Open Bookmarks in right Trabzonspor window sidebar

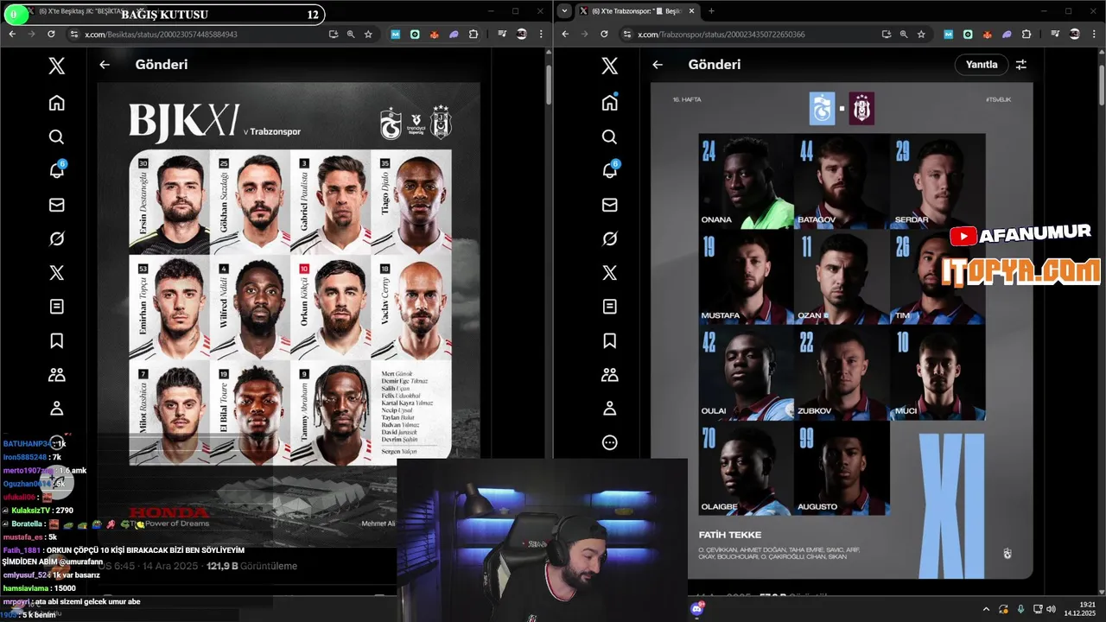(609, 340)
